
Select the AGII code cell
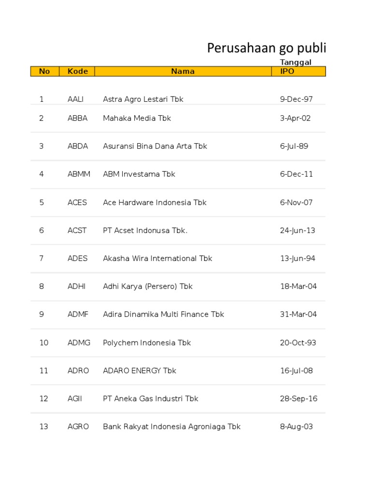pos(75,399)
